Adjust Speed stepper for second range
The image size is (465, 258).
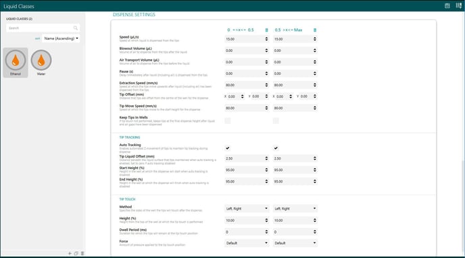click(315, 39)
